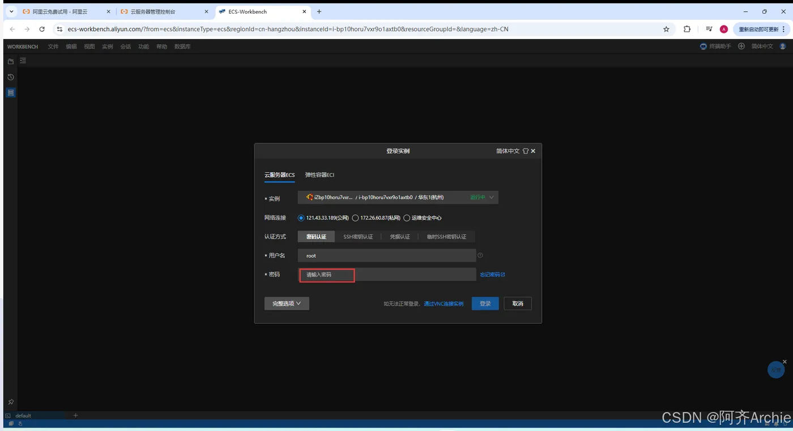Focus the 密码 password input field
This screenshot has width=793, height=431.
(x=387, y=275)
